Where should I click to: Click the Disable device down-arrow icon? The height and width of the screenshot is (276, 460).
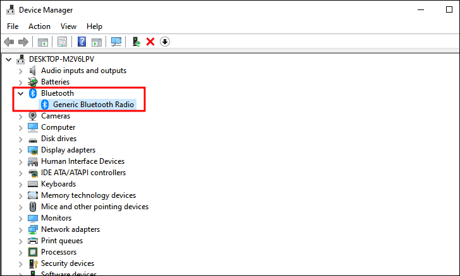[165, 42]
